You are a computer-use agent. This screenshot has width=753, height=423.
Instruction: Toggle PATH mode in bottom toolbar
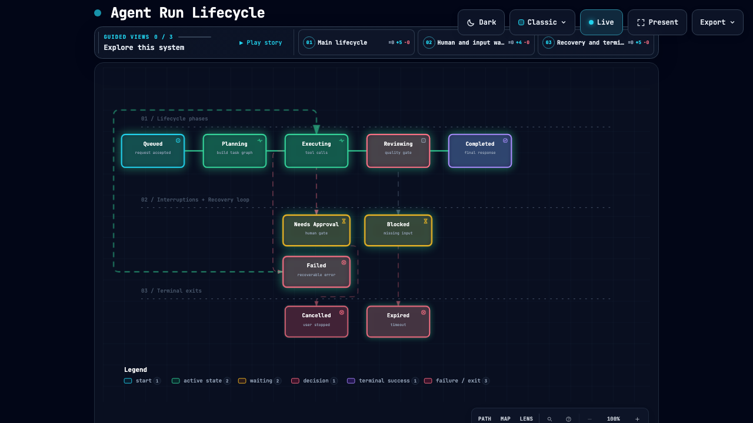[x=485, y=419]
